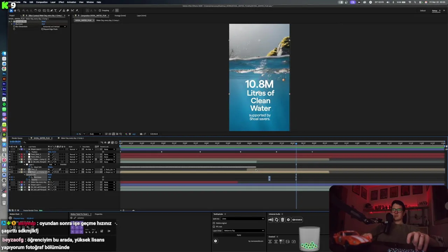Open the Properties panel tab
448x252 pixels.
98,214
